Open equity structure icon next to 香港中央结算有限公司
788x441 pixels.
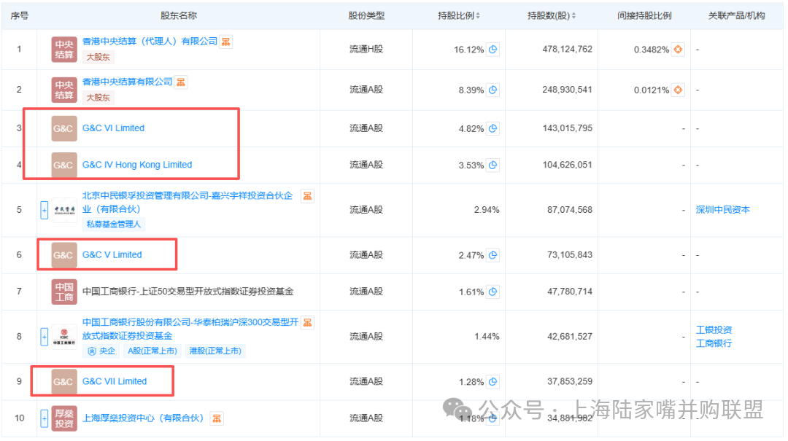click(x=181, y=82)
